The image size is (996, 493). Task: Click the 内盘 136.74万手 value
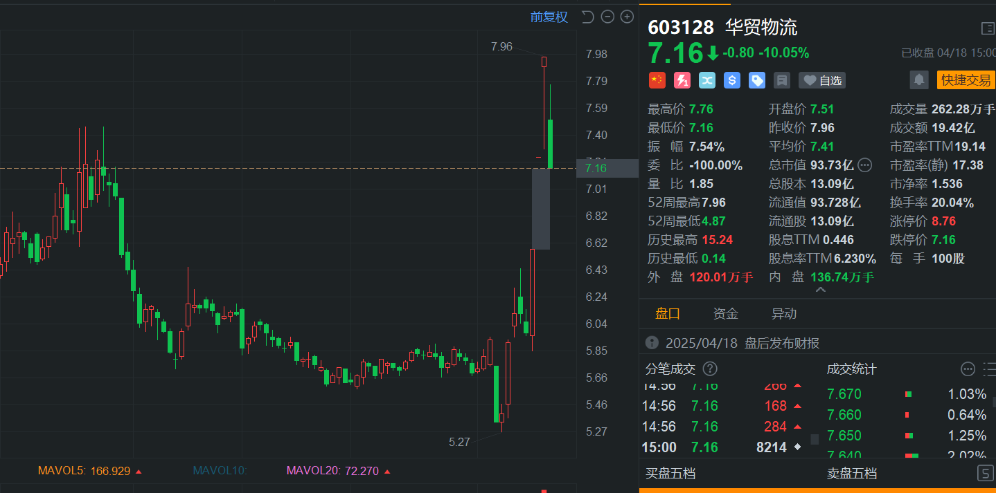tap(842, 277)
